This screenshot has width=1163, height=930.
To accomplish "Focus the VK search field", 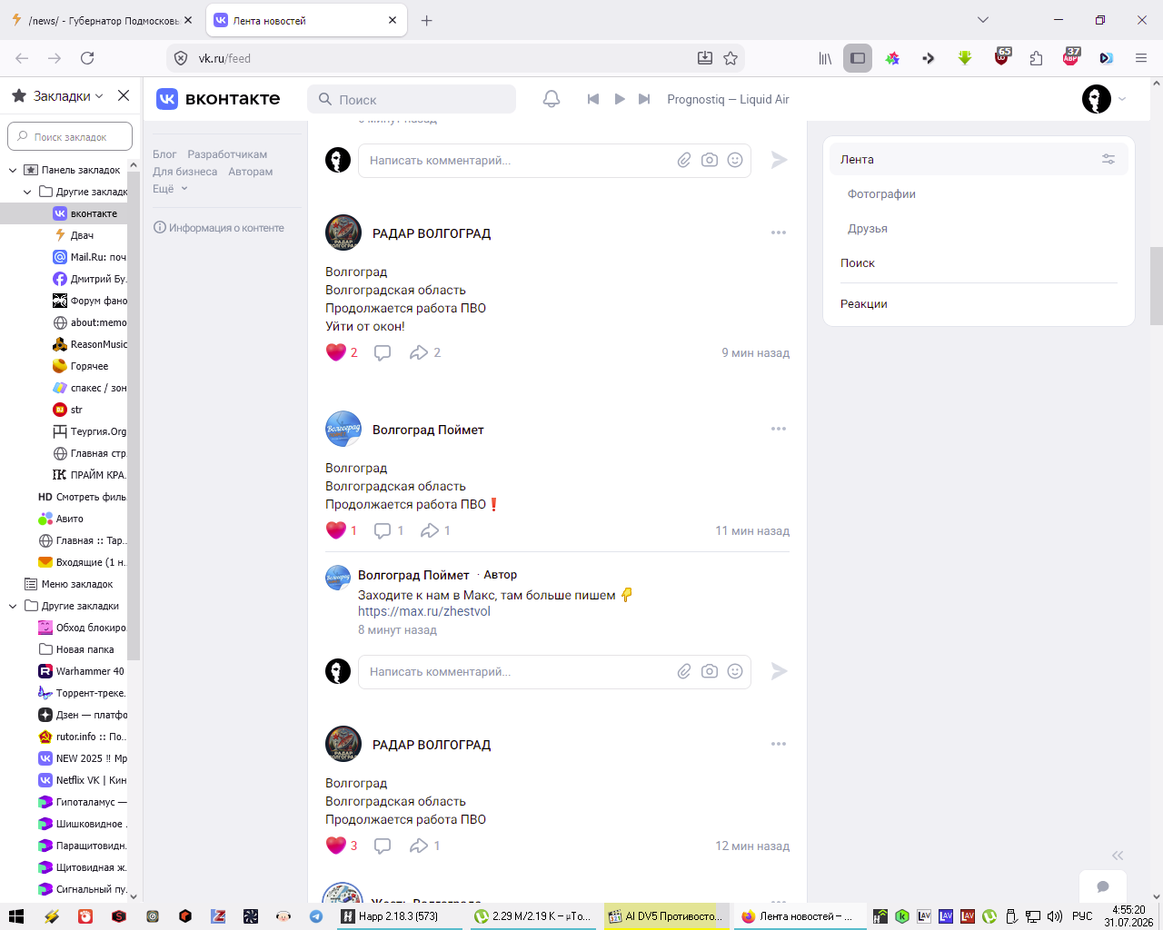I will (412, 99).
